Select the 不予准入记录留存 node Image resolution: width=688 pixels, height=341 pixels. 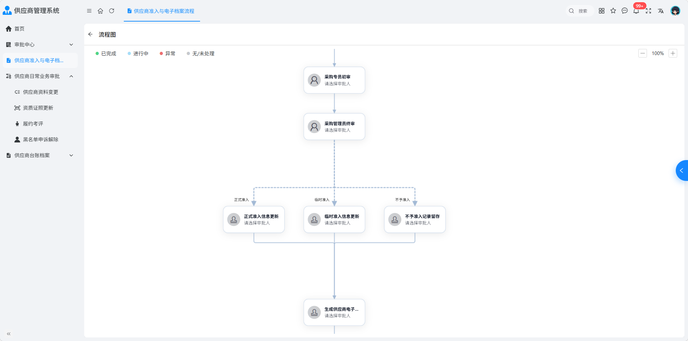click(x=415, y=219)
